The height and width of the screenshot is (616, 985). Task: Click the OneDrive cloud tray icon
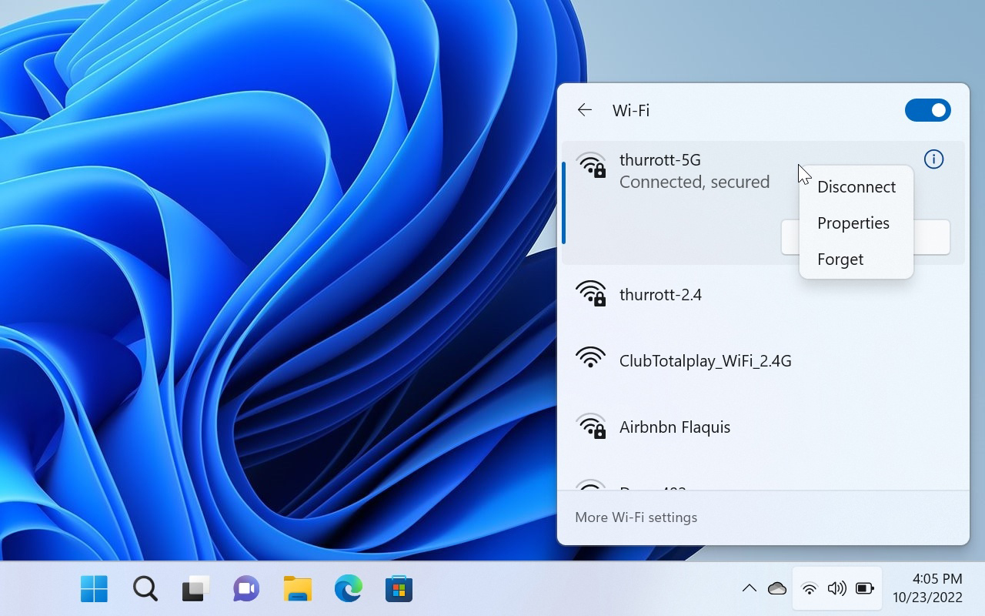[777, 589]
